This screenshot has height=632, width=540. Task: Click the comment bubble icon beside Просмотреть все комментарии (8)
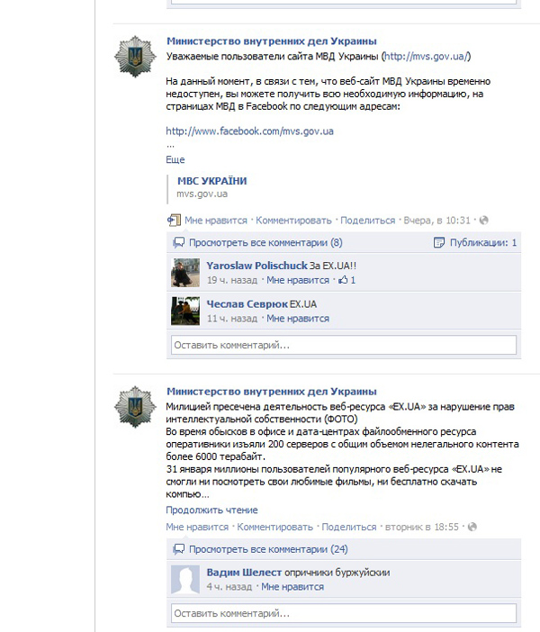178,243
